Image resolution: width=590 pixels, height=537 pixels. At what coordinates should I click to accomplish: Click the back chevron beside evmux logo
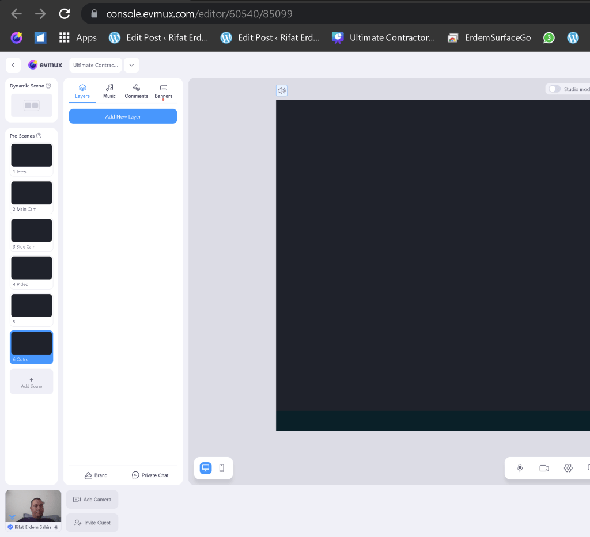pyautogui.click(x=13, y=65)
